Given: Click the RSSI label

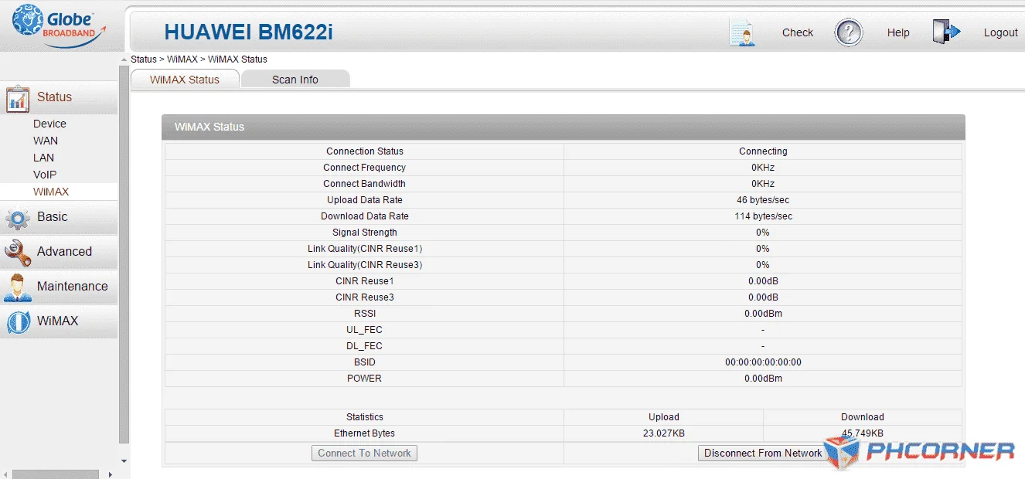Looking at the screenshot, I should 365,314.
